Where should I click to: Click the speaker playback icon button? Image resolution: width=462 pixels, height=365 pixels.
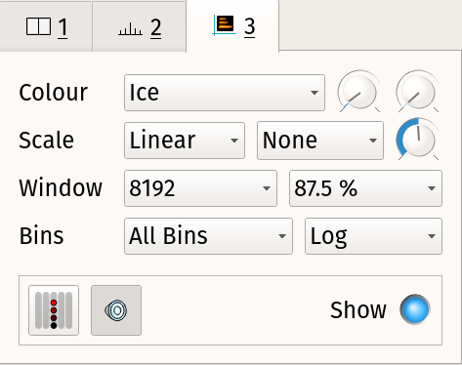[116, 310]
